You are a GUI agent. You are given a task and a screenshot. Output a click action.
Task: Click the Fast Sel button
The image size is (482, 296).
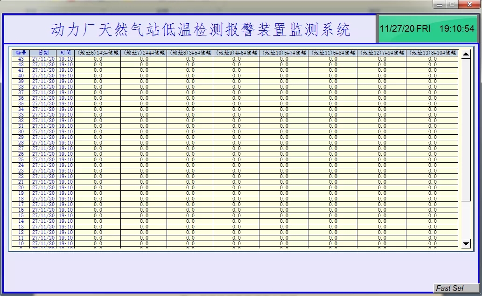pyautogui.click(x=456, y=288)
